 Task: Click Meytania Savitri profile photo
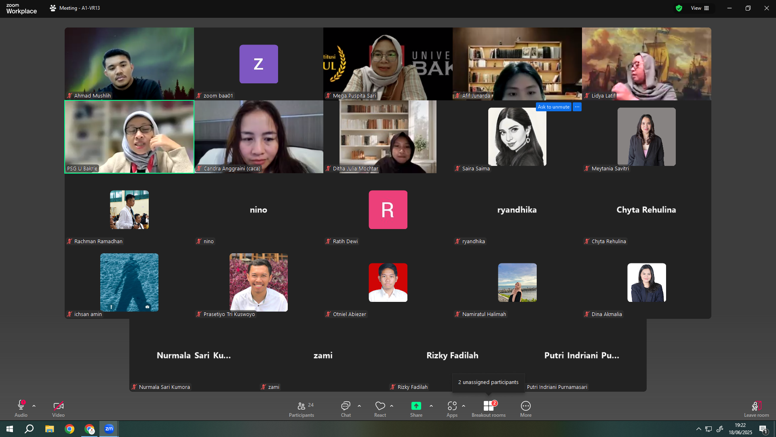click(x=647, y=137)
